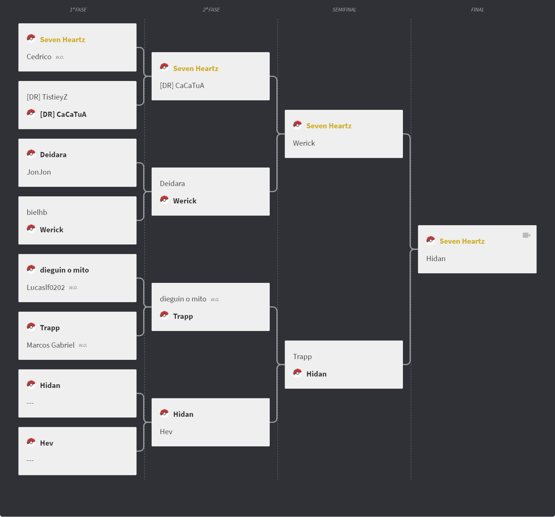This screenshot has width=555, height=517.
Task: Click Pokeball icon next to Deidara in first round
Action: coord(31,153)
